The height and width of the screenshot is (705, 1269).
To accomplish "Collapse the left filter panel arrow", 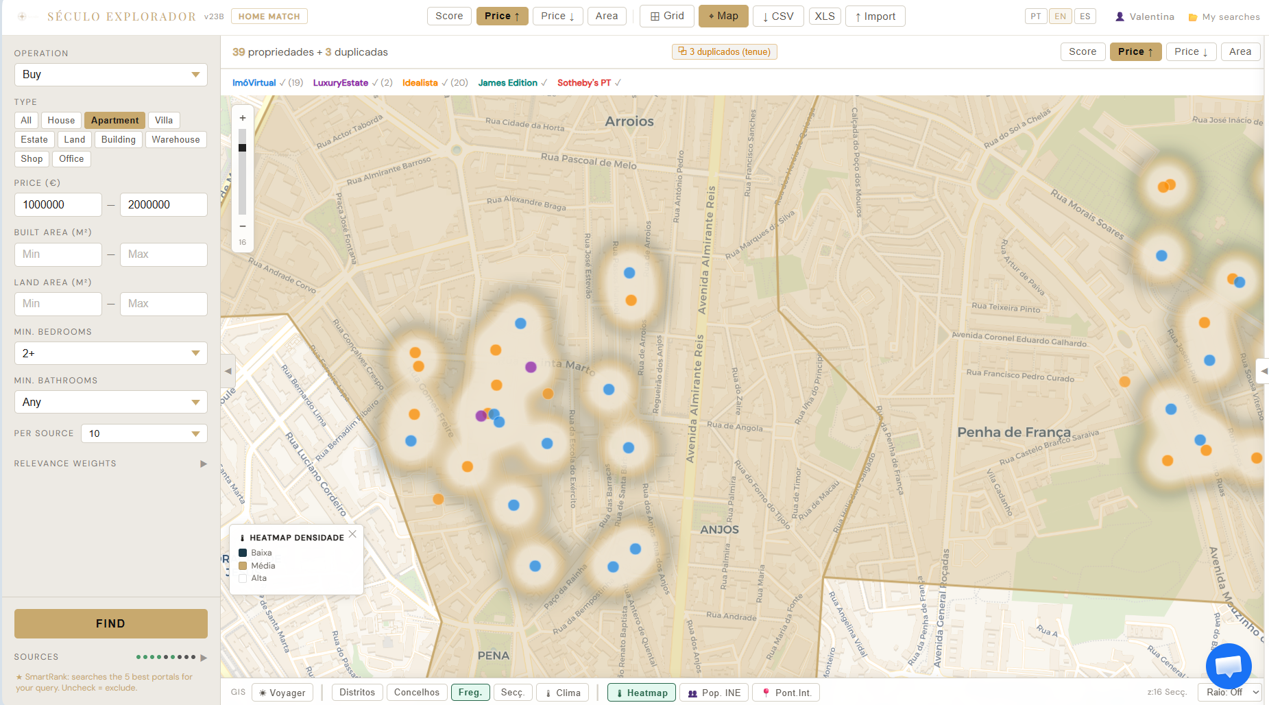I will [228, 371].
